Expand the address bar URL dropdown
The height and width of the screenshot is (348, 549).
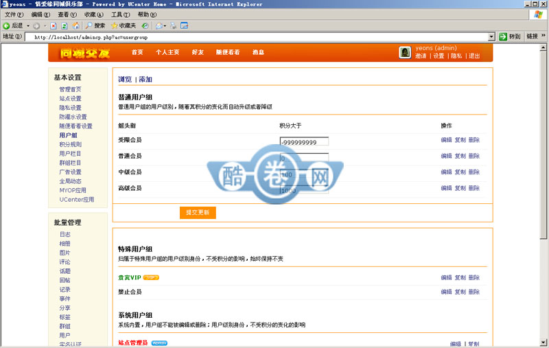point(491,37)
